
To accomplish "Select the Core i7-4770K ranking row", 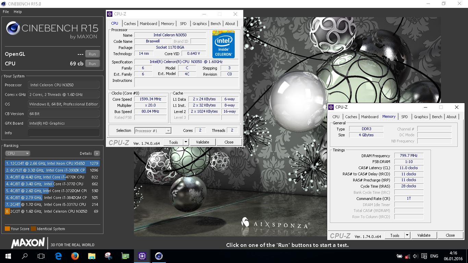I will point(52,177).
